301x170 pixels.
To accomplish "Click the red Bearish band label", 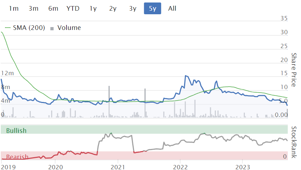I will point(17,157).
